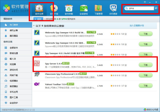The image size is (160, 112).
Task: Click the Classroom Spy Professional app icon
Action: click(37, 74)
